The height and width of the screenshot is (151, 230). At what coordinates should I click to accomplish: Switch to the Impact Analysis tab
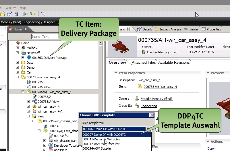point(168,29)
